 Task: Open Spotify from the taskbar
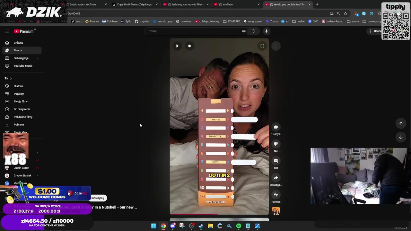coord(239,226)
